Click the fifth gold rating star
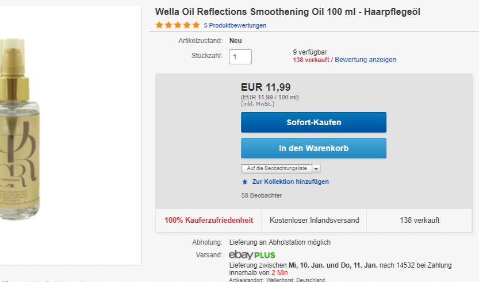Image resolution: width=479 pixels, height=282 pixels. point(196,25)
